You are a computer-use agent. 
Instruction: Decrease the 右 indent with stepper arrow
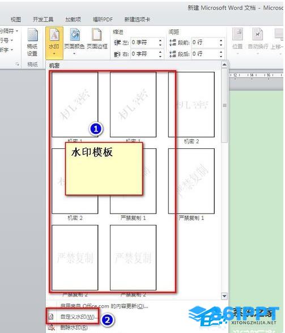[160, 56]
